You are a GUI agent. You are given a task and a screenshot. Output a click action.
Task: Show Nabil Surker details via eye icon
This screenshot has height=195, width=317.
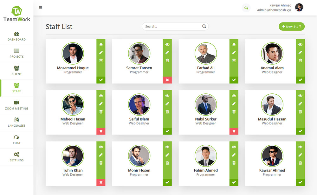[x=234, y=96]
